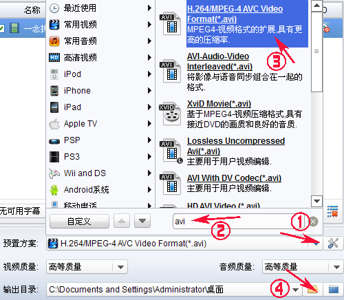
Task: Clear the avi search with X icon
Action: [x=314, y=222]
